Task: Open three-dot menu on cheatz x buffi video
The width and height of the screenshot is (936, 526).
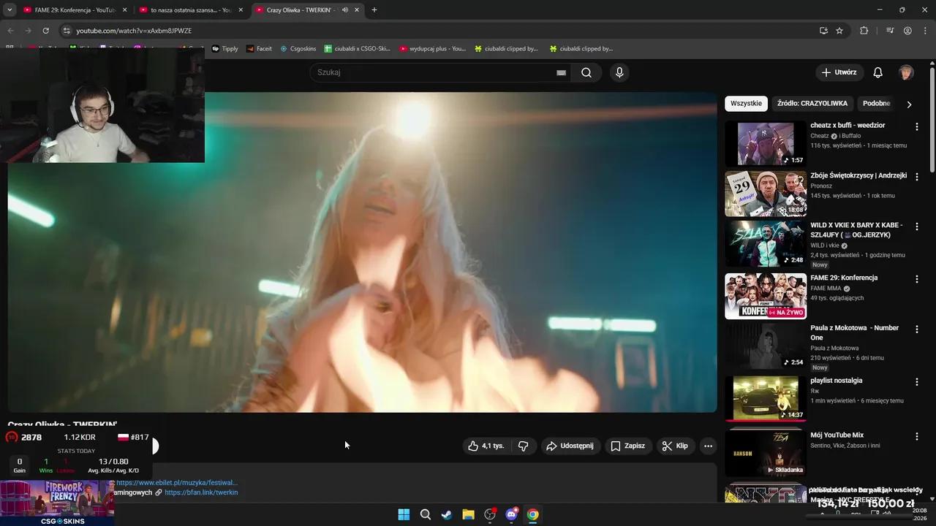Action: 916,126
